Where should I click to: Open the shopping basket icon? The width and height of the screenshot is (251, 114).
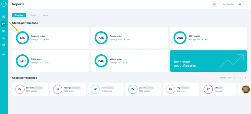click(x=214, y=4)
